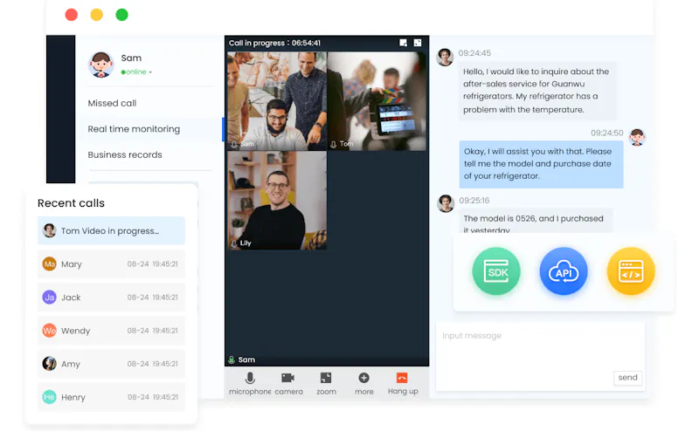
Task: Click the Input message field
Action: (x=540, y=357)
